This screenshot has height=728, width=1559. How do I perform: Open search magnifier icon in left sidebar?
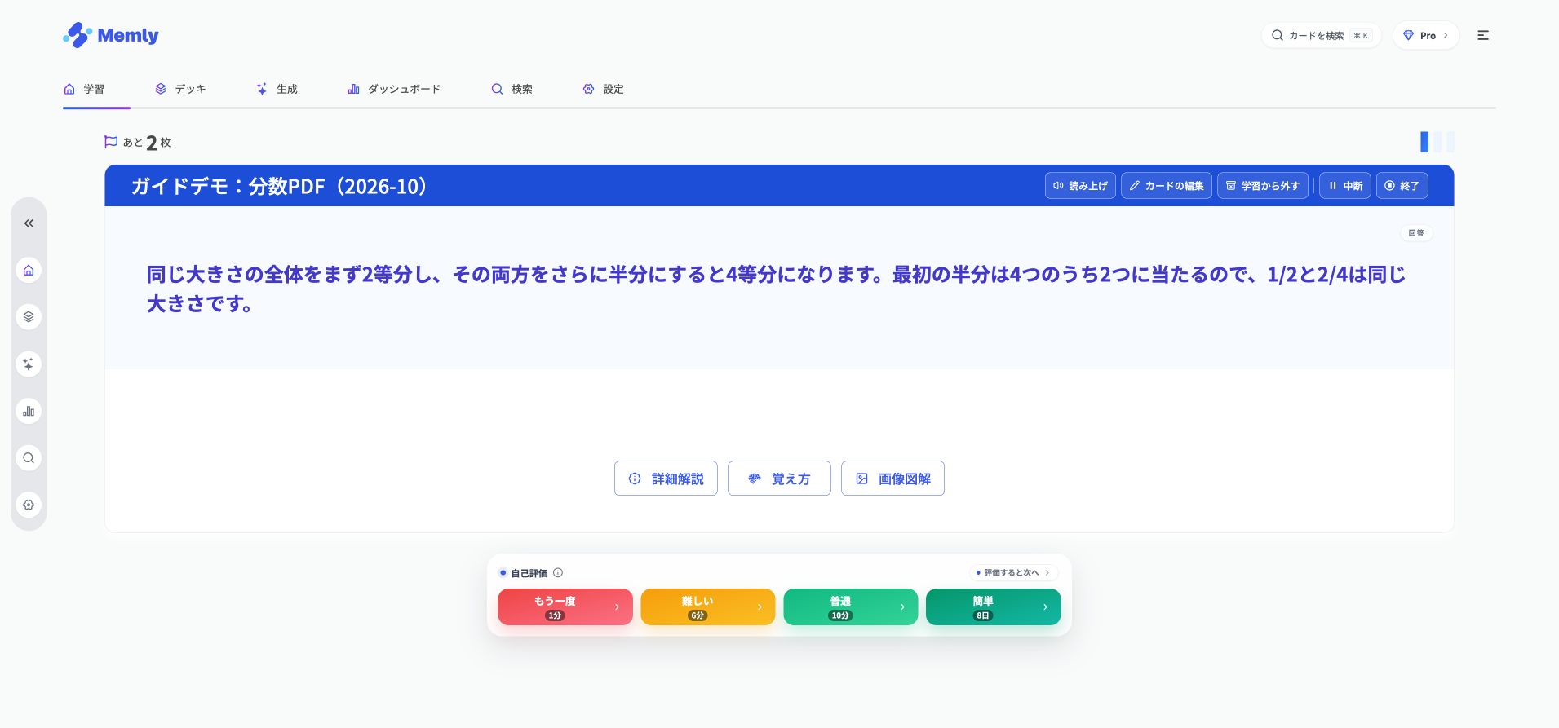click(29, 458)
